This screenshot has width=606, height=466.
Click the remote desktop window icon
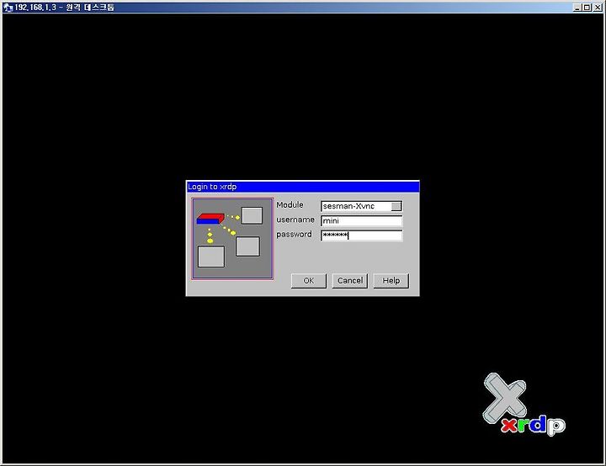tap(8, 8)
